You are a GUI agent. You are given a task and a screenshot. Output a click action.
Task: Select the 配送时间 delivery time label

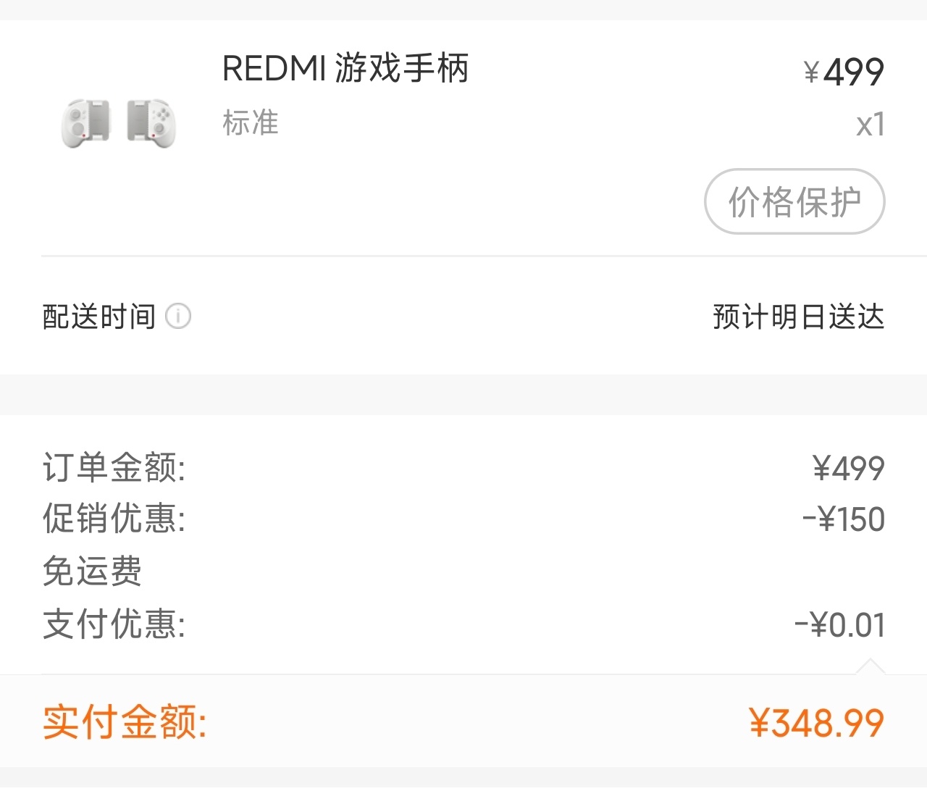pyautogui.click(x=99, y=317)
